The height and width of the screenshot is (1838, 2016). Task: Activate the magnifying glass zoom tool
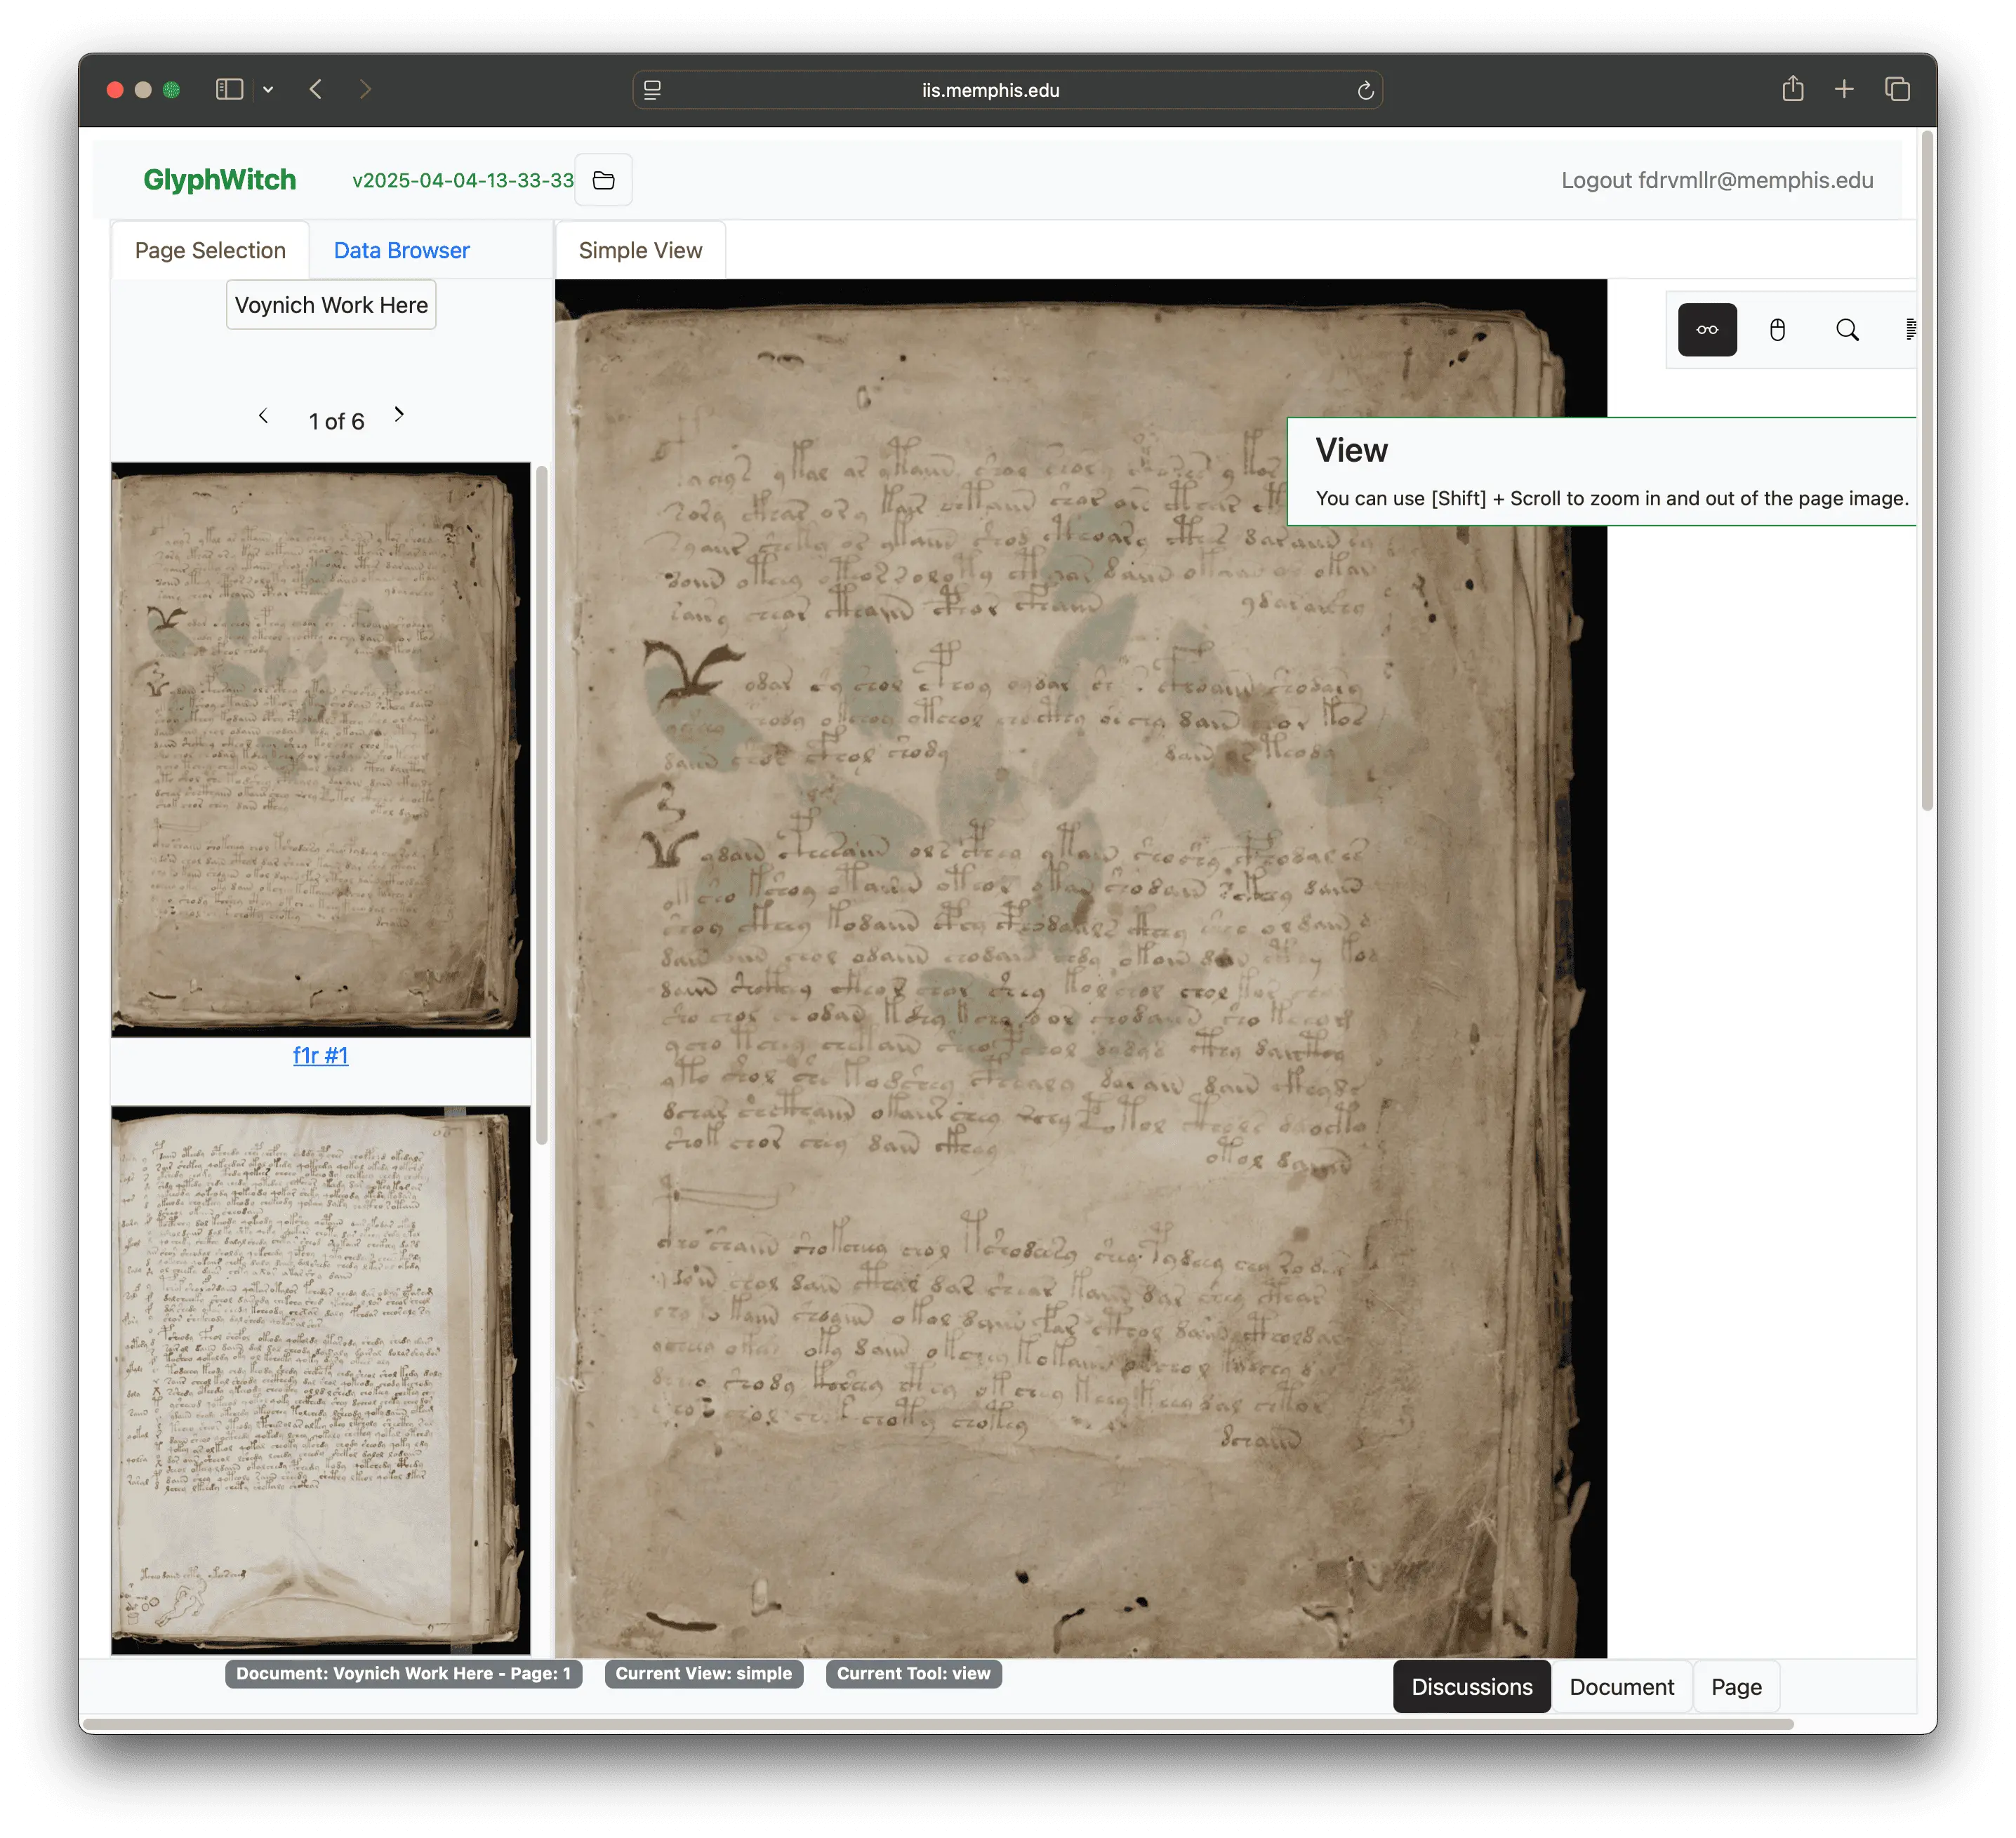(1848, 329)
